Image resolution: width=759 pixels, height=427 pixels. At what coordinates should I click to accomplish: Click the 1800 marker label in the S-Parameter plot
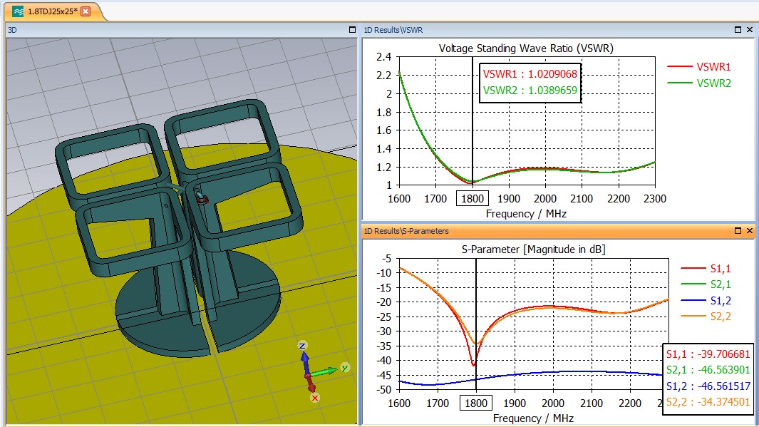click(x=475, y=403)
